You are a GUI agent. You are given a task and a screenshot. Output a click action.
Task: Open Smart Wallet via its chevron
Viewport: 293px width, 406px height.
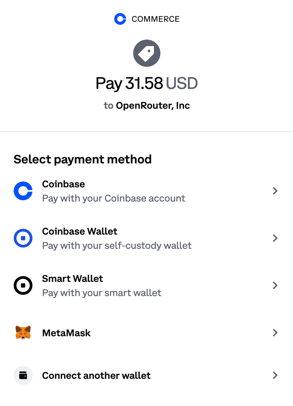tap(275, 285)
